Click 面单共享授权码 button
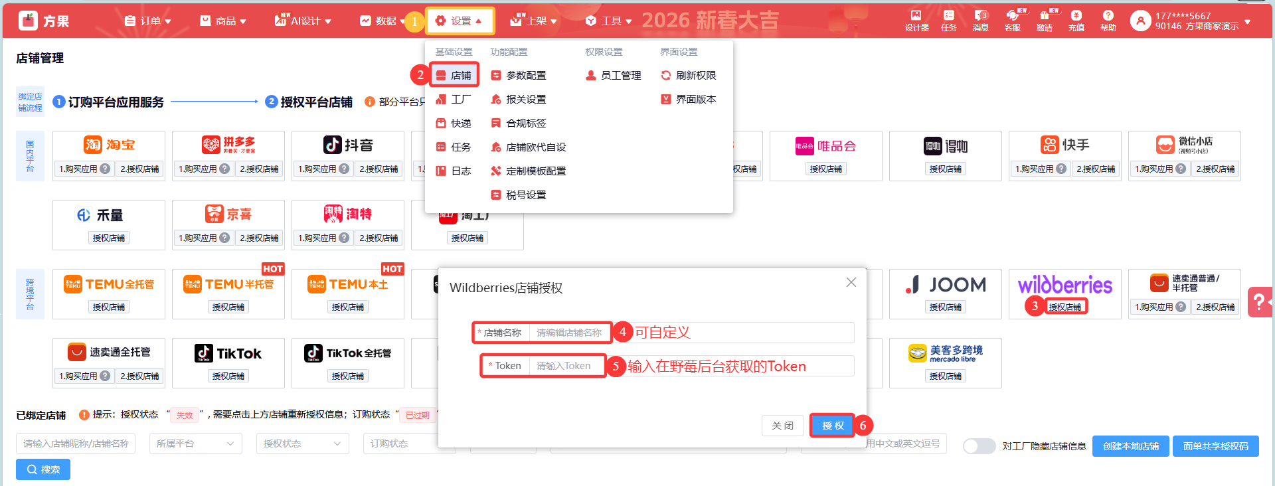This screenshot has height=486, width=1275. pos(1216,446)
